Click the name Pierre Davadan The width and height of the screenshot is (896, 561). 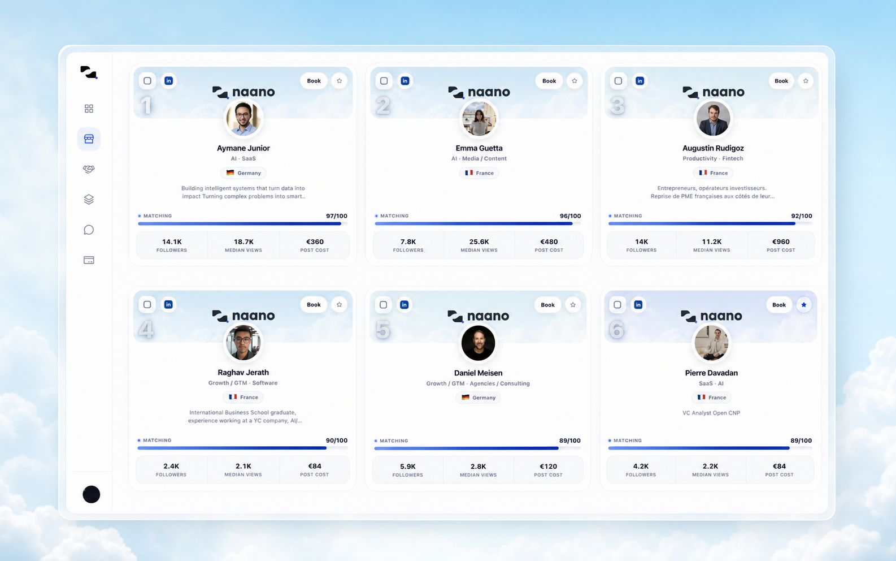pos(711,373)
